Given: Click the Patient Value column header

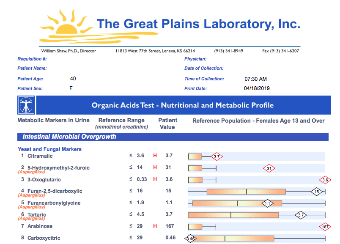Looking at the screenshot, I should 167,123.
